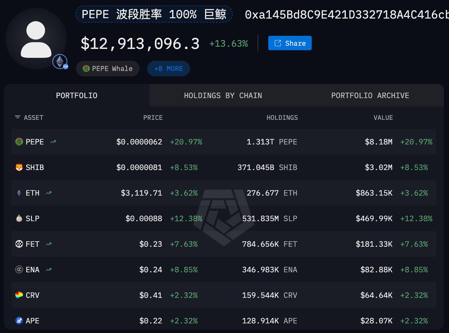Click holdings value 784.656K FET
This screenshot has height=333, width=449.
coord(270,244)
